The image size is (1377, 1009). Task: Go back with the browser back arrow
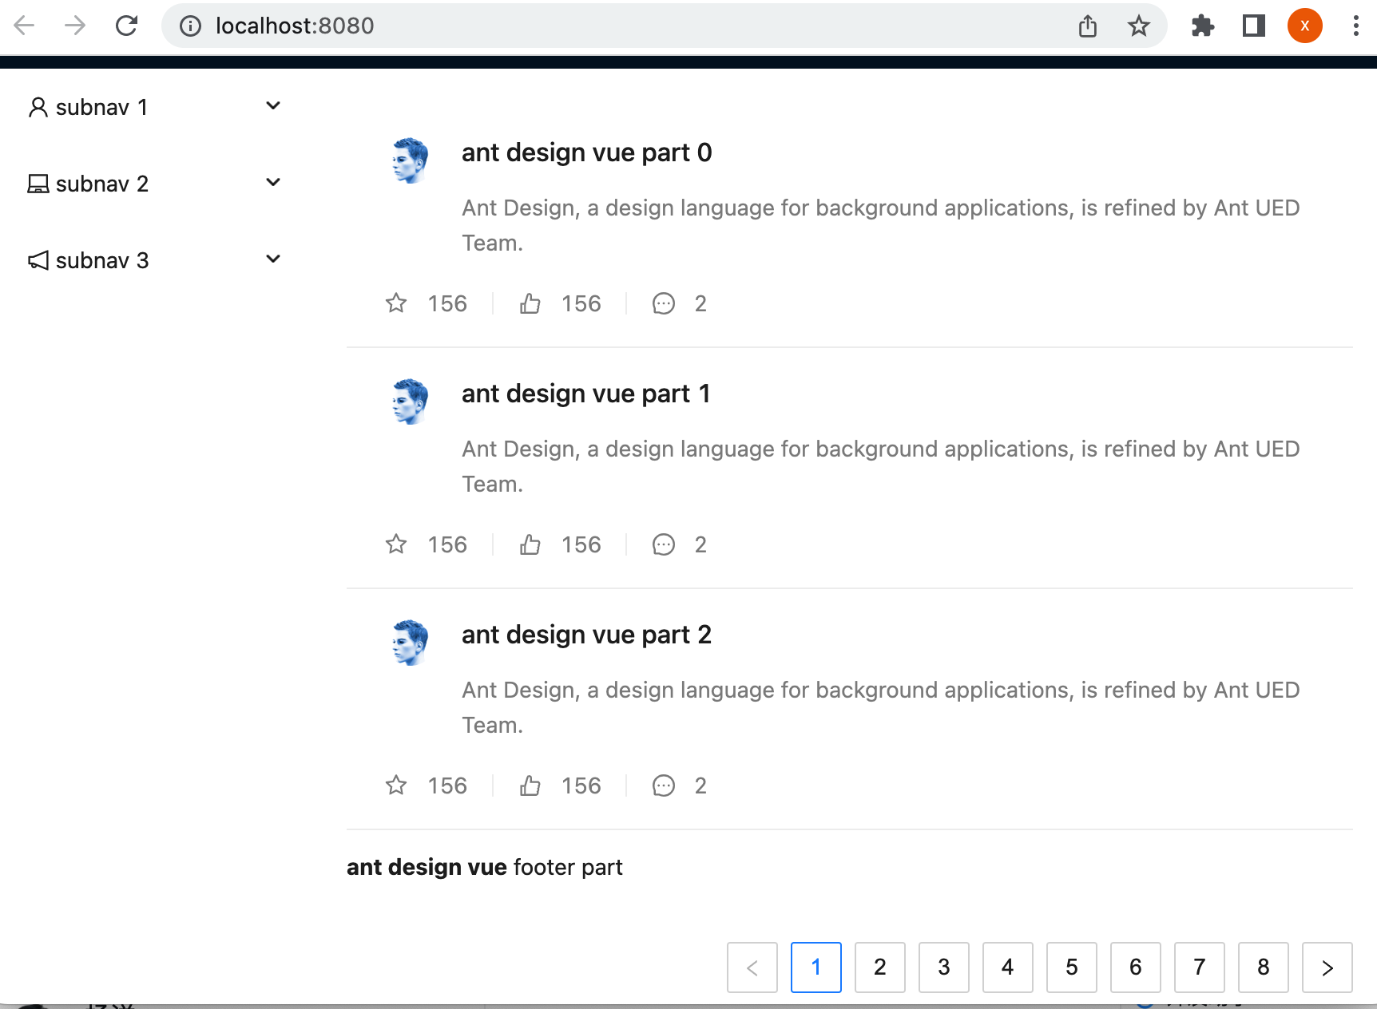click(x=25, y=26)
